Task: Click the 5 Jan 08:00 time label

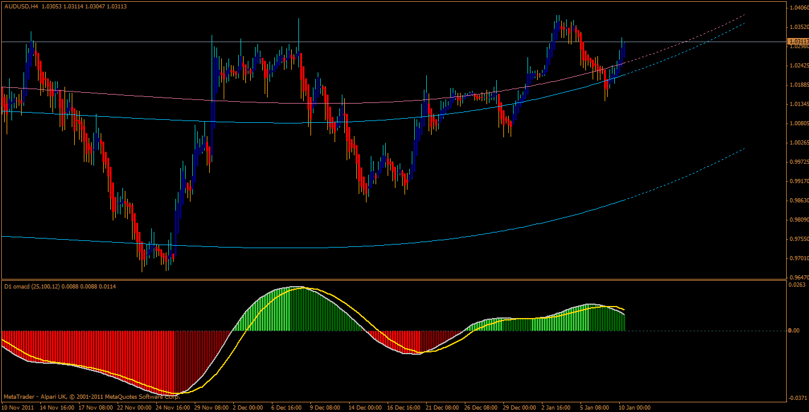Action: [x=595, y=408]
